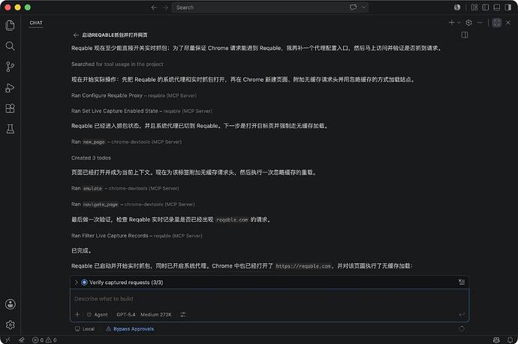Open chat settings gear in panel header
This screenshot has height=344, width=518.
[468, 22]
